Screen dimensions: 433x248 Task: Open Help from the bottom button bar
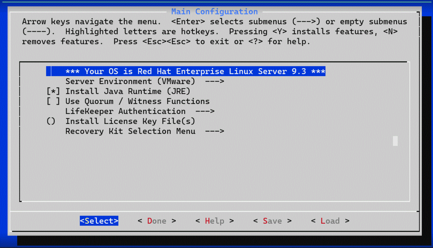pos(215,221)
